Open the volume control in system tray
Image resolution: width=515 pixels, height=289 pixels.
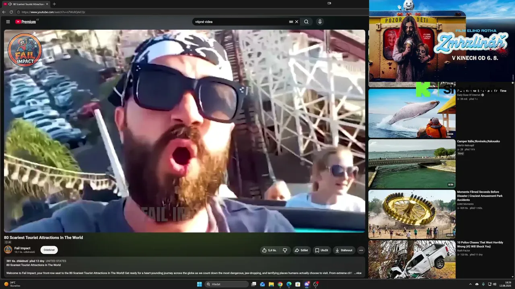494,284
